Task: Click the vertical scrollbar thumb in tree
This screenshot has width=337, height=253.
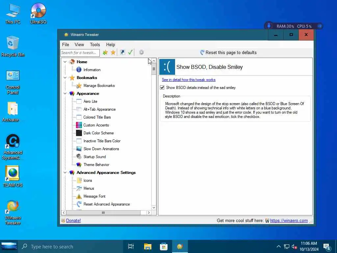Action: pos(154,69)
